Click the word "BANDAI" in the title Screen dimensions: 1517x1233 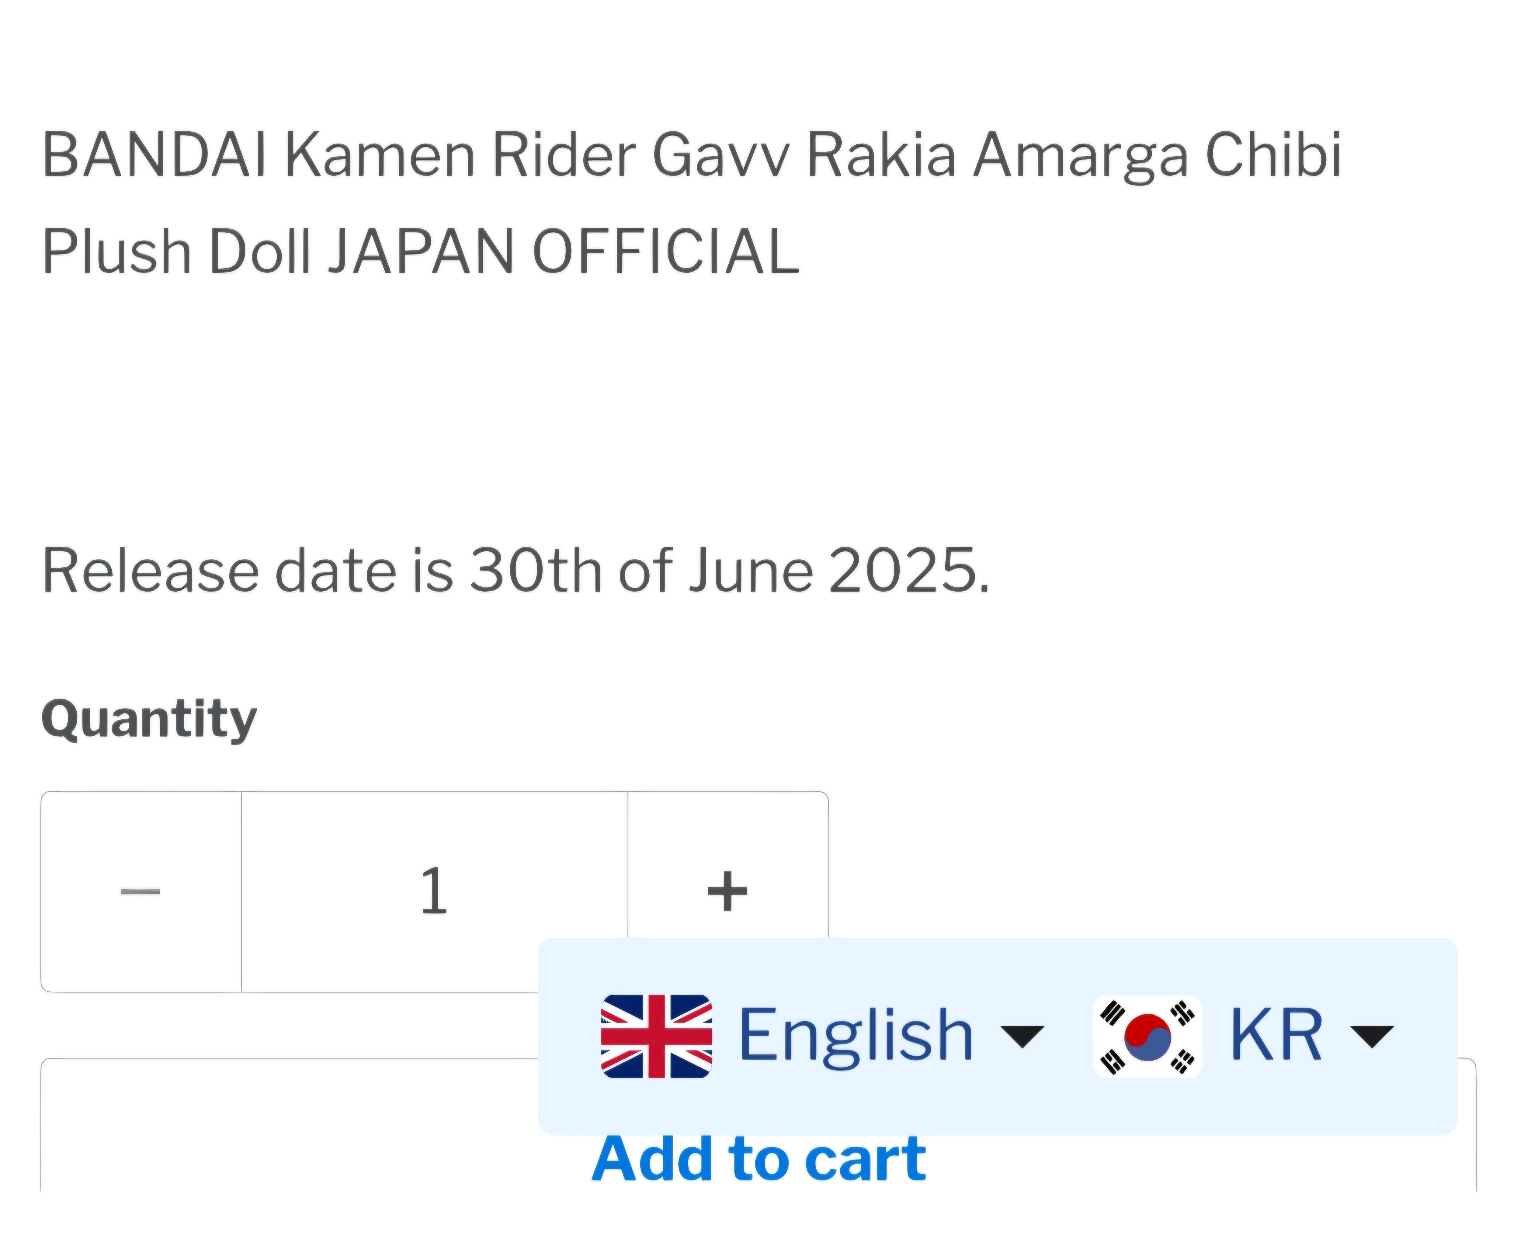coord(154,155)
